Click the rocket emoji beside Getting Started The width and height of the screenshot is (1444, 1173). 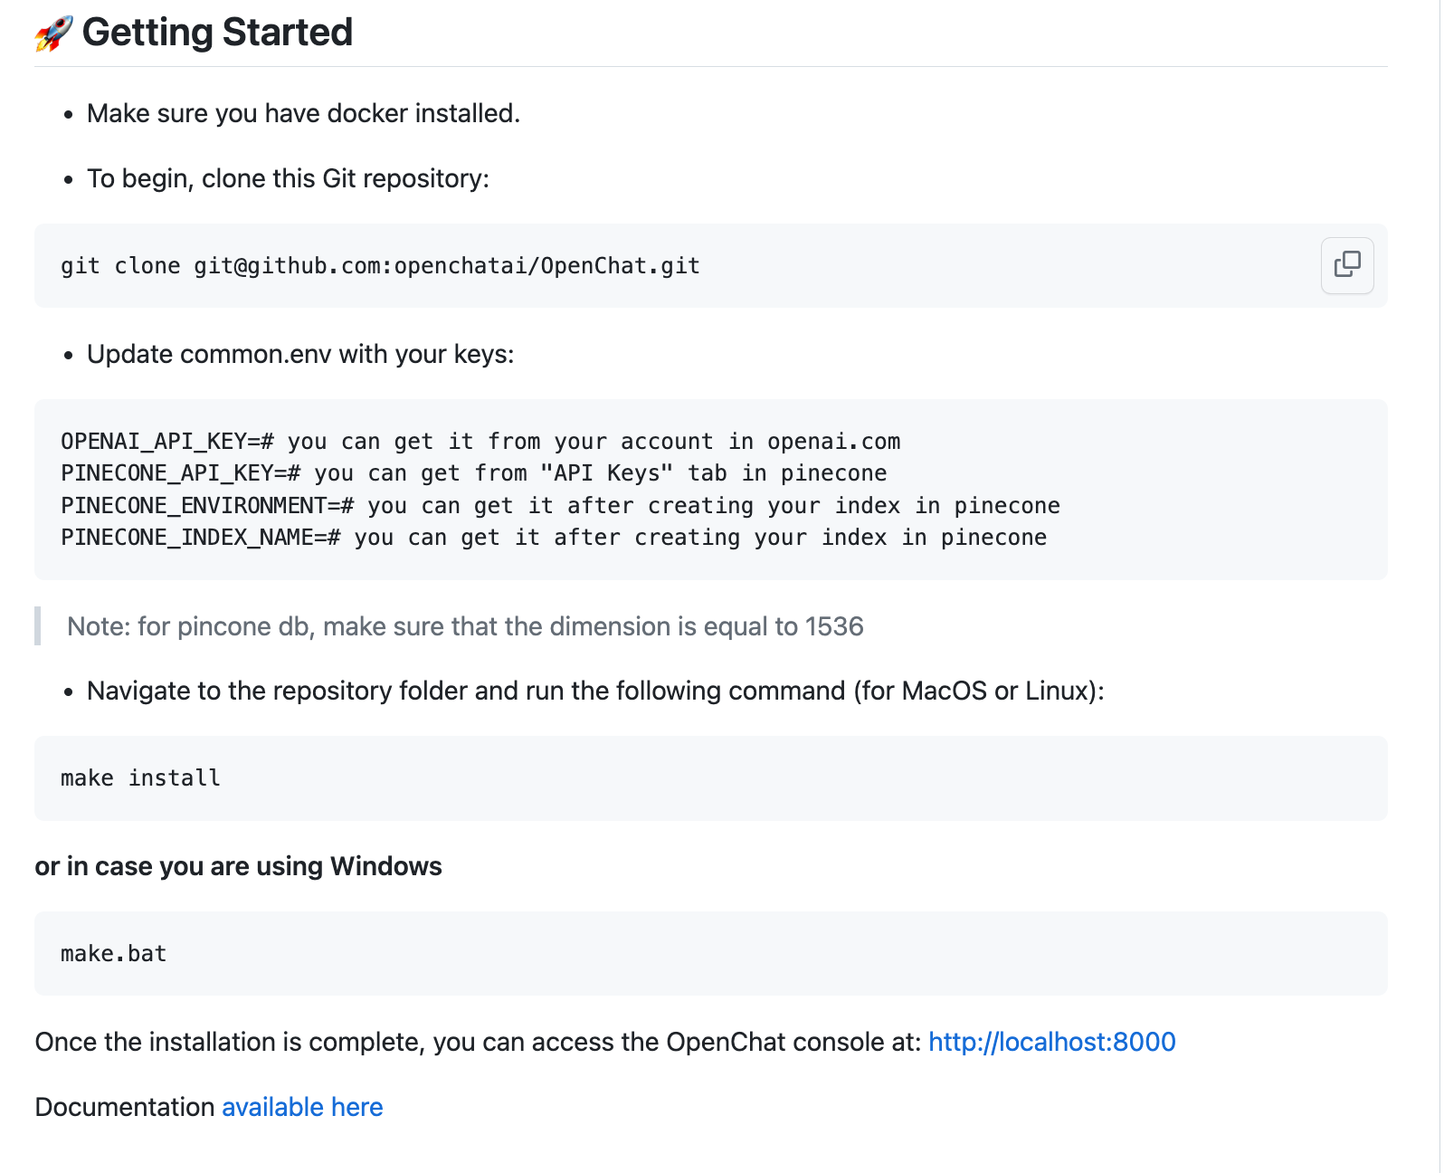pyautogui.click(x=53, y=33)
